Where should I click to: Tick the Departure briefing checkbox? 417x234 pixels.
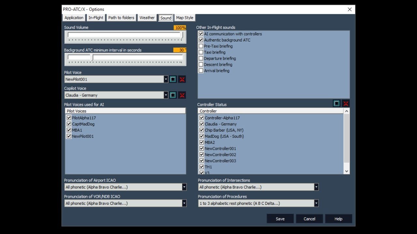click(201, 58)
